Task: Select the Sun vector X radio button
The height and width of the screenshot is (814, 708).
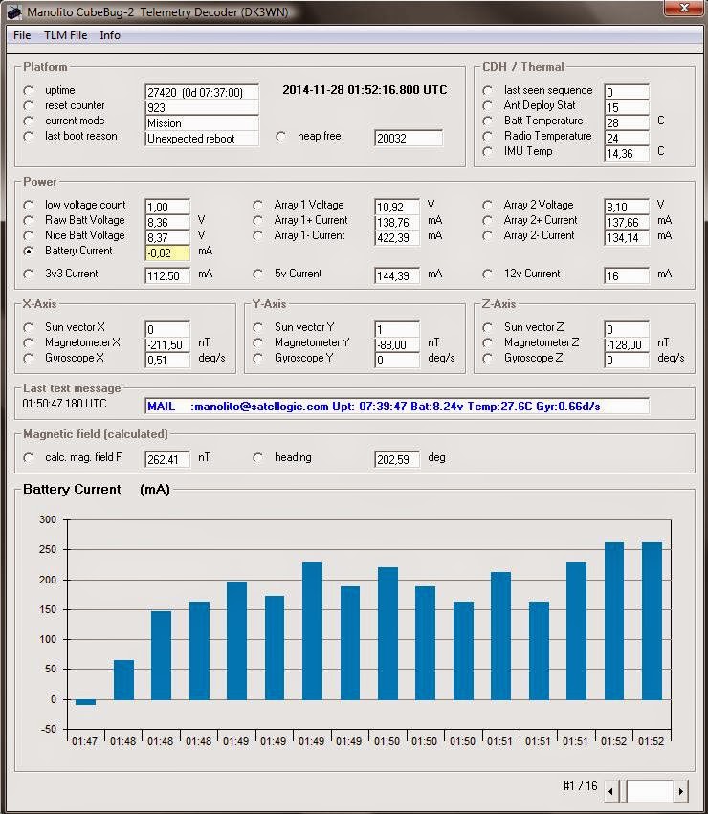Action: coord(29,327)
